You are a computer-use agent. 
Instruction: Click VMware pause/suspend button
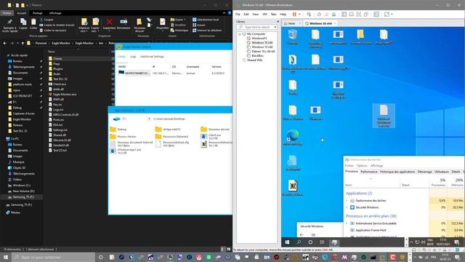294,15
